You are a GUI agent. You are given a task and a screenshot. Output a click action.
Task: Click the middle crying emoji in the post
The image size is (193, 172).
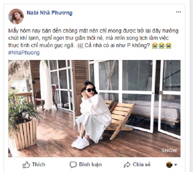click(x=161, y=46)
